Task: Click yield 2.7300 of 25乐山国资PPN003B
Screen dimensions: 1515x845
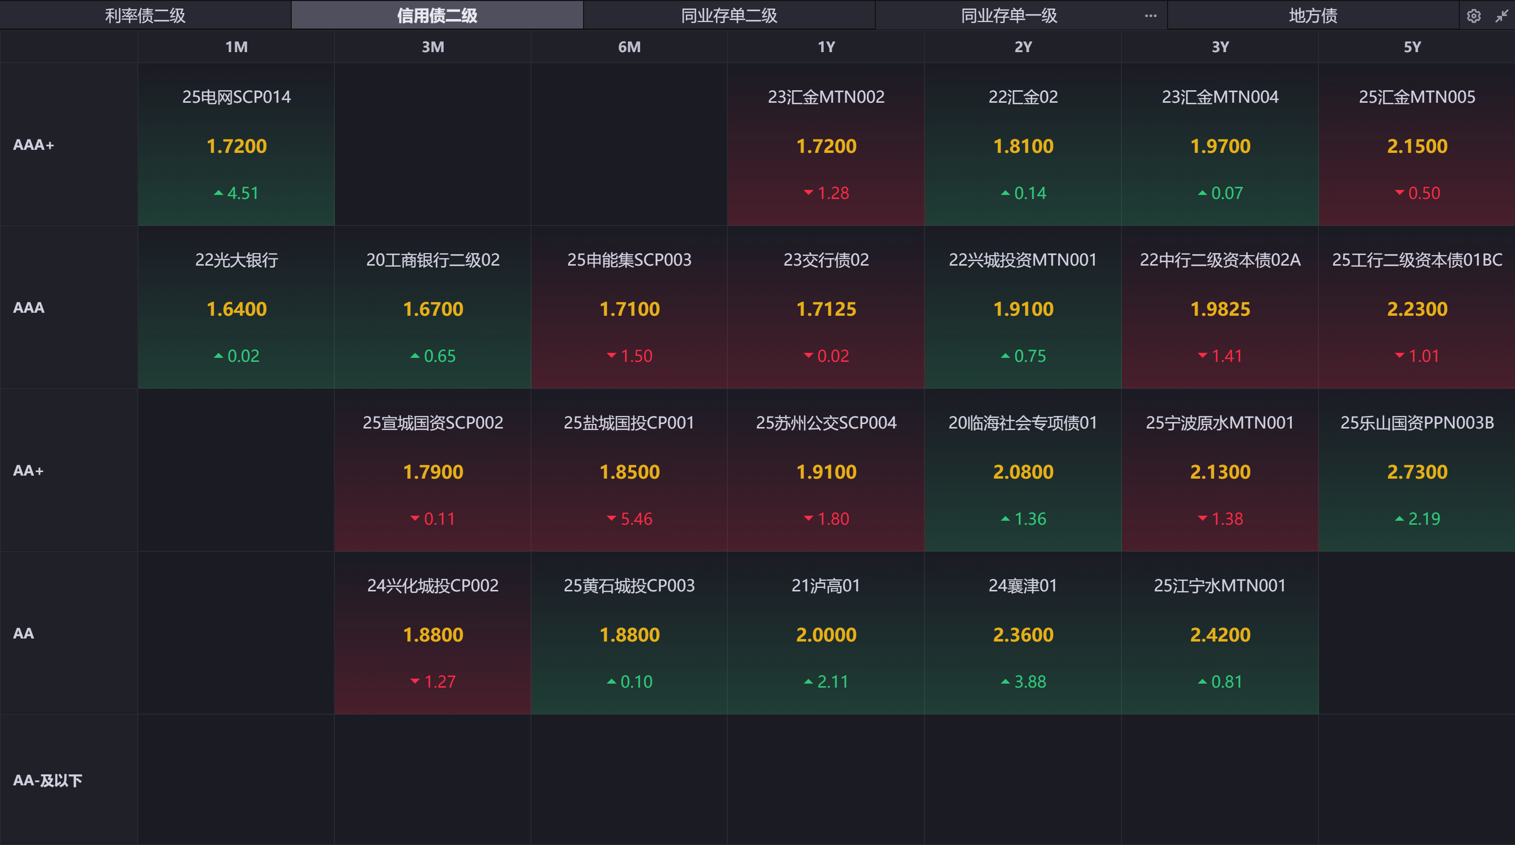Action: [x=1417, y=472]
